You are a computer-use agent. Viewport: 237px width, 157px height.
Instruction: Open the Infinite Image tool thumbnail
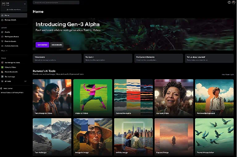pos(133,137)
